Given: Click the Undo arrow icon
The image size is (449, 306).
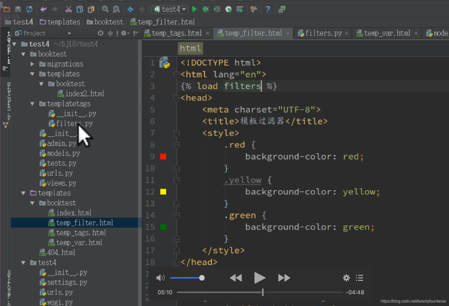Looking at the screenshot, I should 43,9.
